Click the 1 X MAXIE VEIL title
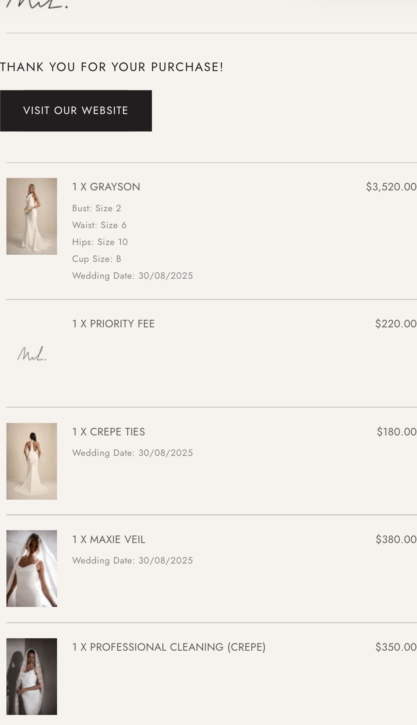 tap(108, 539)
